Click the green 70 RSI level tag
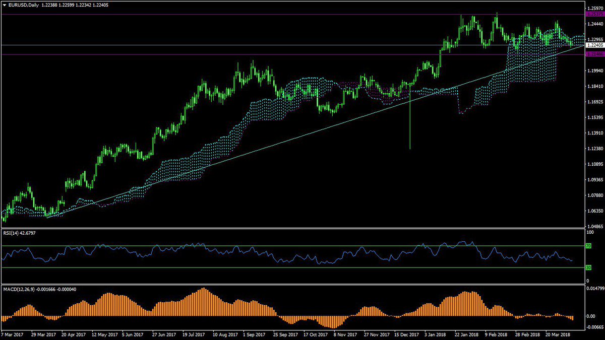This screenshot has width=605, height=340. click(x=588, y=246)
